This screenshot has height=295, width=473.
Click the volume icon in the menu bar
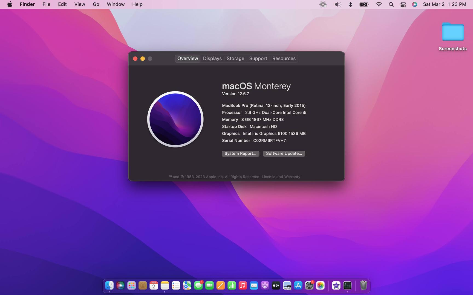[x=338, y=4]
